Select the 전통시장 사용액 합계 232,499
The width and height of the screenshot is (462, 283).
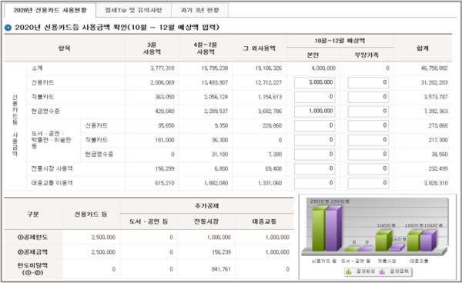click(x=438, y=169)
